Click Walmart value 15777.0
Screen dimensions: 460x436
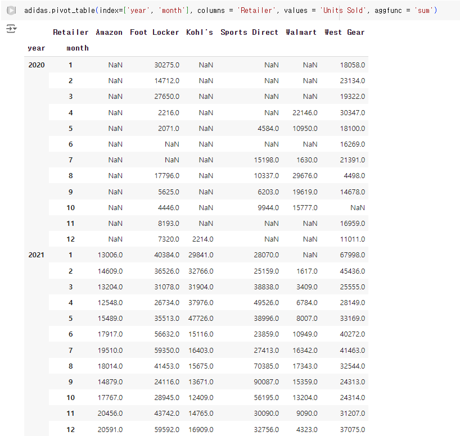point(305,208)
